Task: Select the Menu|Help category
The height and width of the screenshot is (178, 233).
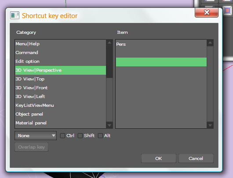Action: 61,44
